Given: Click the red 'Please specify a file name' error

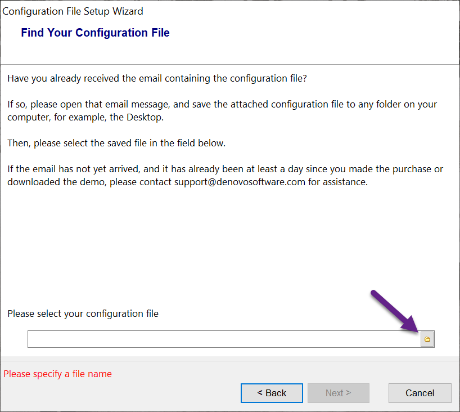Looking at the screenshot, I should click(58, 374).
